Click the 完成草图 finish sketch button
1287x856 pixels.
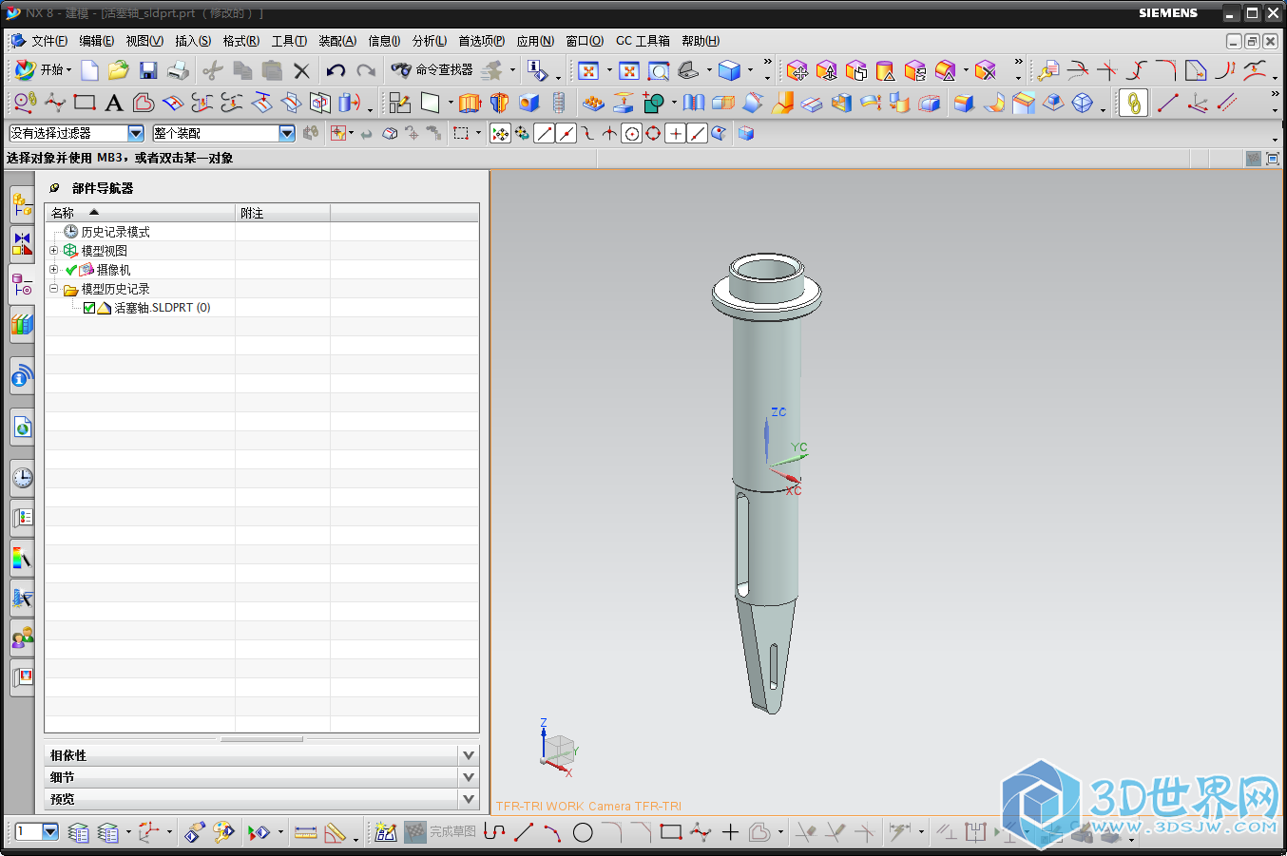tap(441, 832)
